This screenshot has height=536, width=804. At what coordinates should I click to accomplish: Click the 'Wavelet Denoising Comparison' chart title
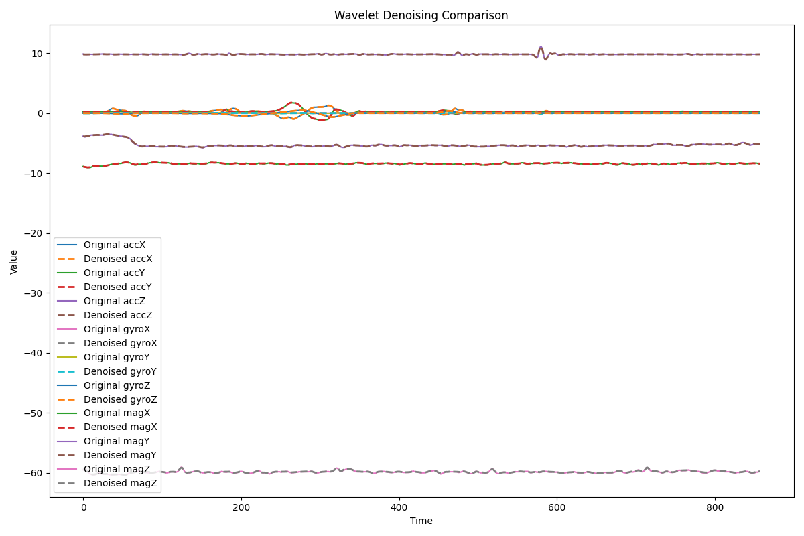421,15
